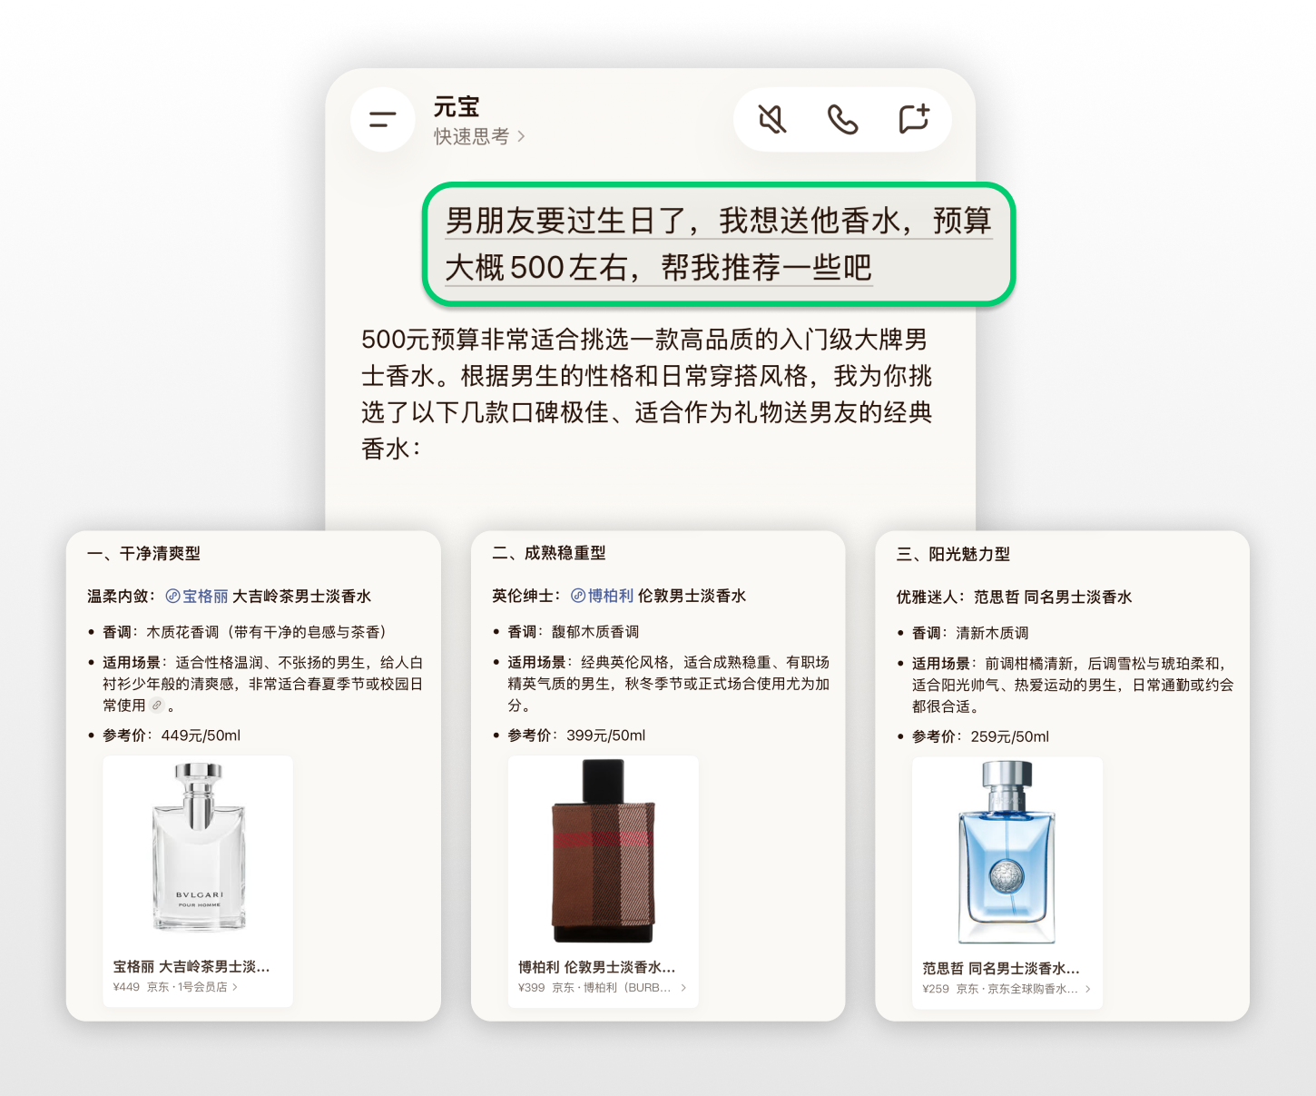The width and height of the screenshot is (1316, 1096).
Task: Click the 清新木质调 fragrance note text
Action: pyautogui.click(x=992, y=633)
